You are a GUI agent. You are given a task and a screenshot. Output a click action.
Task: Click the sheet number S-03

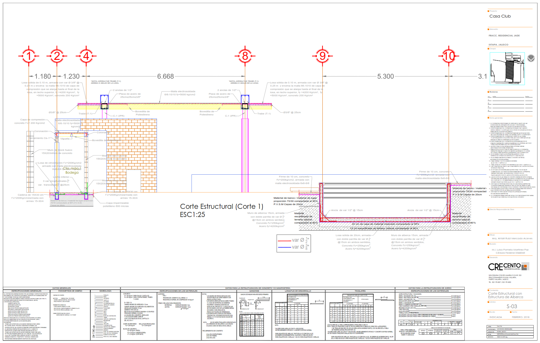(x=511, y=306)
